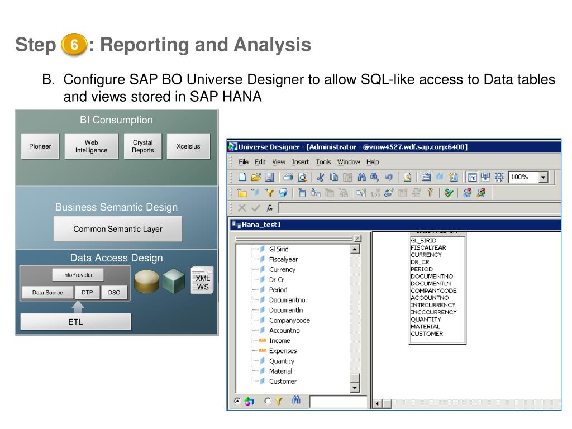Click the green formula validate checkmark
The height and width of the screenshot is (429, 572).
(x=256, y=208)
